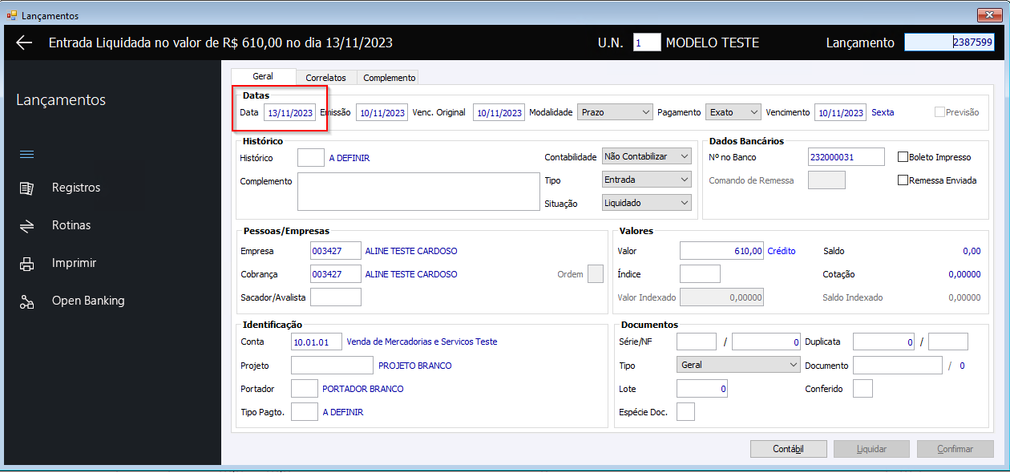This screenshot has width=1010, height=473.
Task: Open the document Tipo dropdown showing Geral
Action: tap(738, 365)
